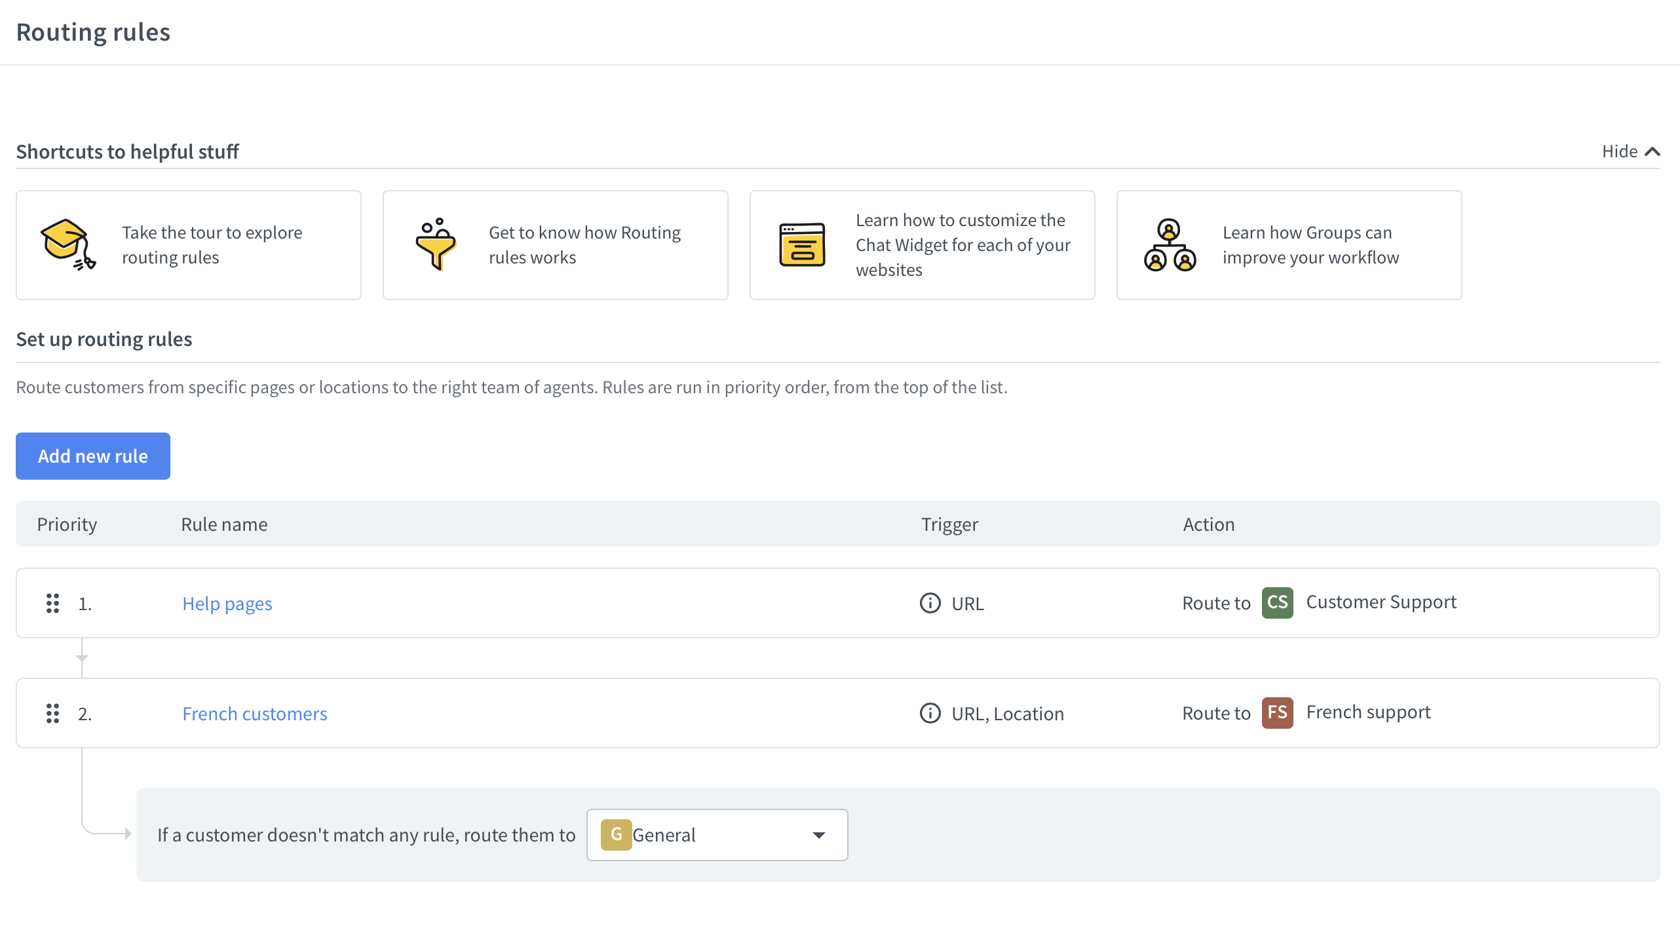The height and width of the screenshot is (928, 1680).
Task: Click the drag handle for French customers rule
Action: tap(53, 713)
